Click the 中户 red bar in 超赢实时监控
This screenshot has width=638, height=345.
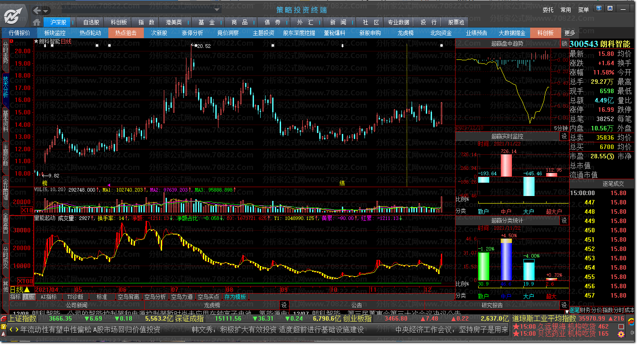click(x=506, y=165)
